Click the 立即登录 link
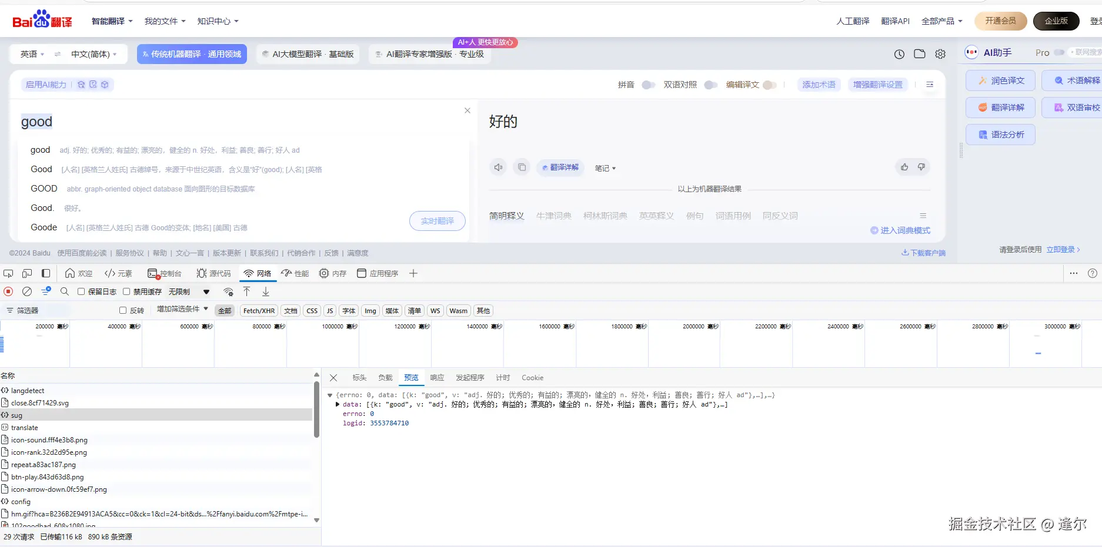Viewport: 1102px width, 547px height. 1062,249
